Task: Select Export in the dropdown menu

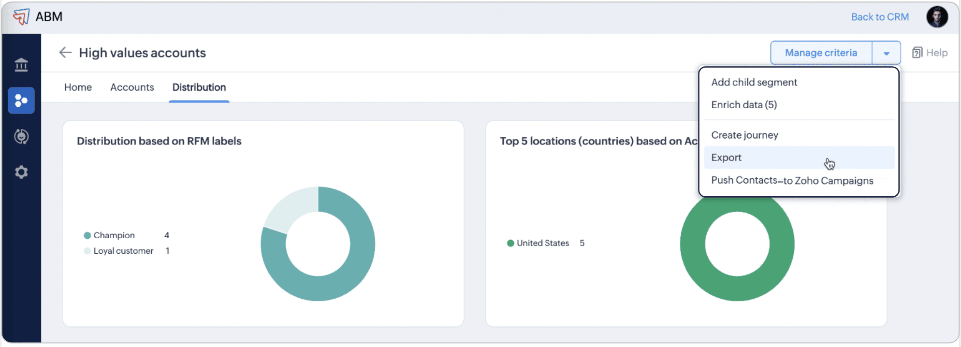Action: (726, 158)
